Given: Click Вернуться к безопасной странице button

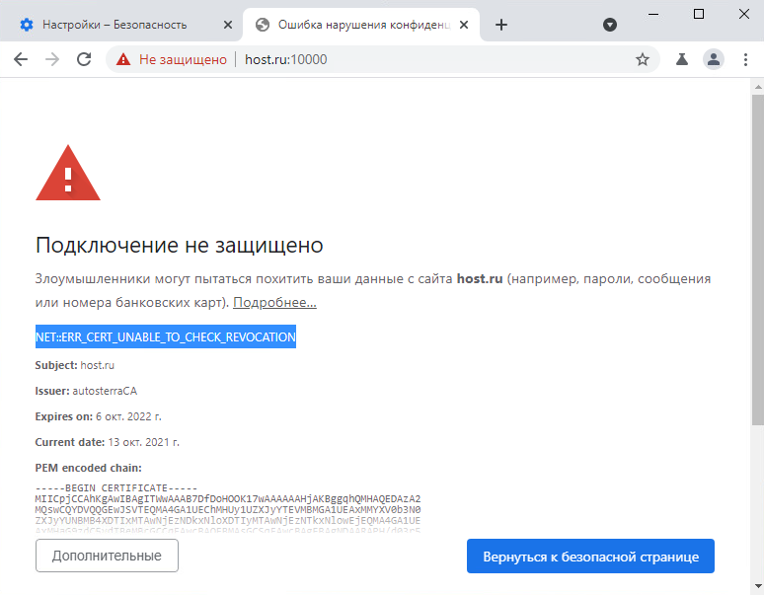Looking at the screenshot, I should click(590, 557).
